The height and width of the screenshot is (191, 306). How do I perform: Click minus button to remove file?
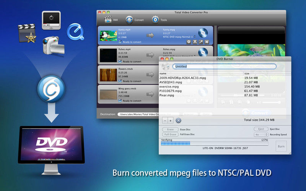click(165, 121)
